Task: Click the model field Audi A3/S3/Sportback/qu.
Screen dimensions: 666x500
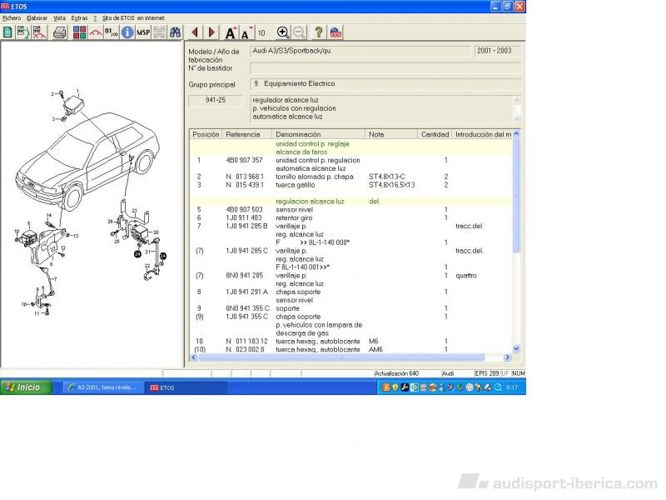Action: point(360,51)
